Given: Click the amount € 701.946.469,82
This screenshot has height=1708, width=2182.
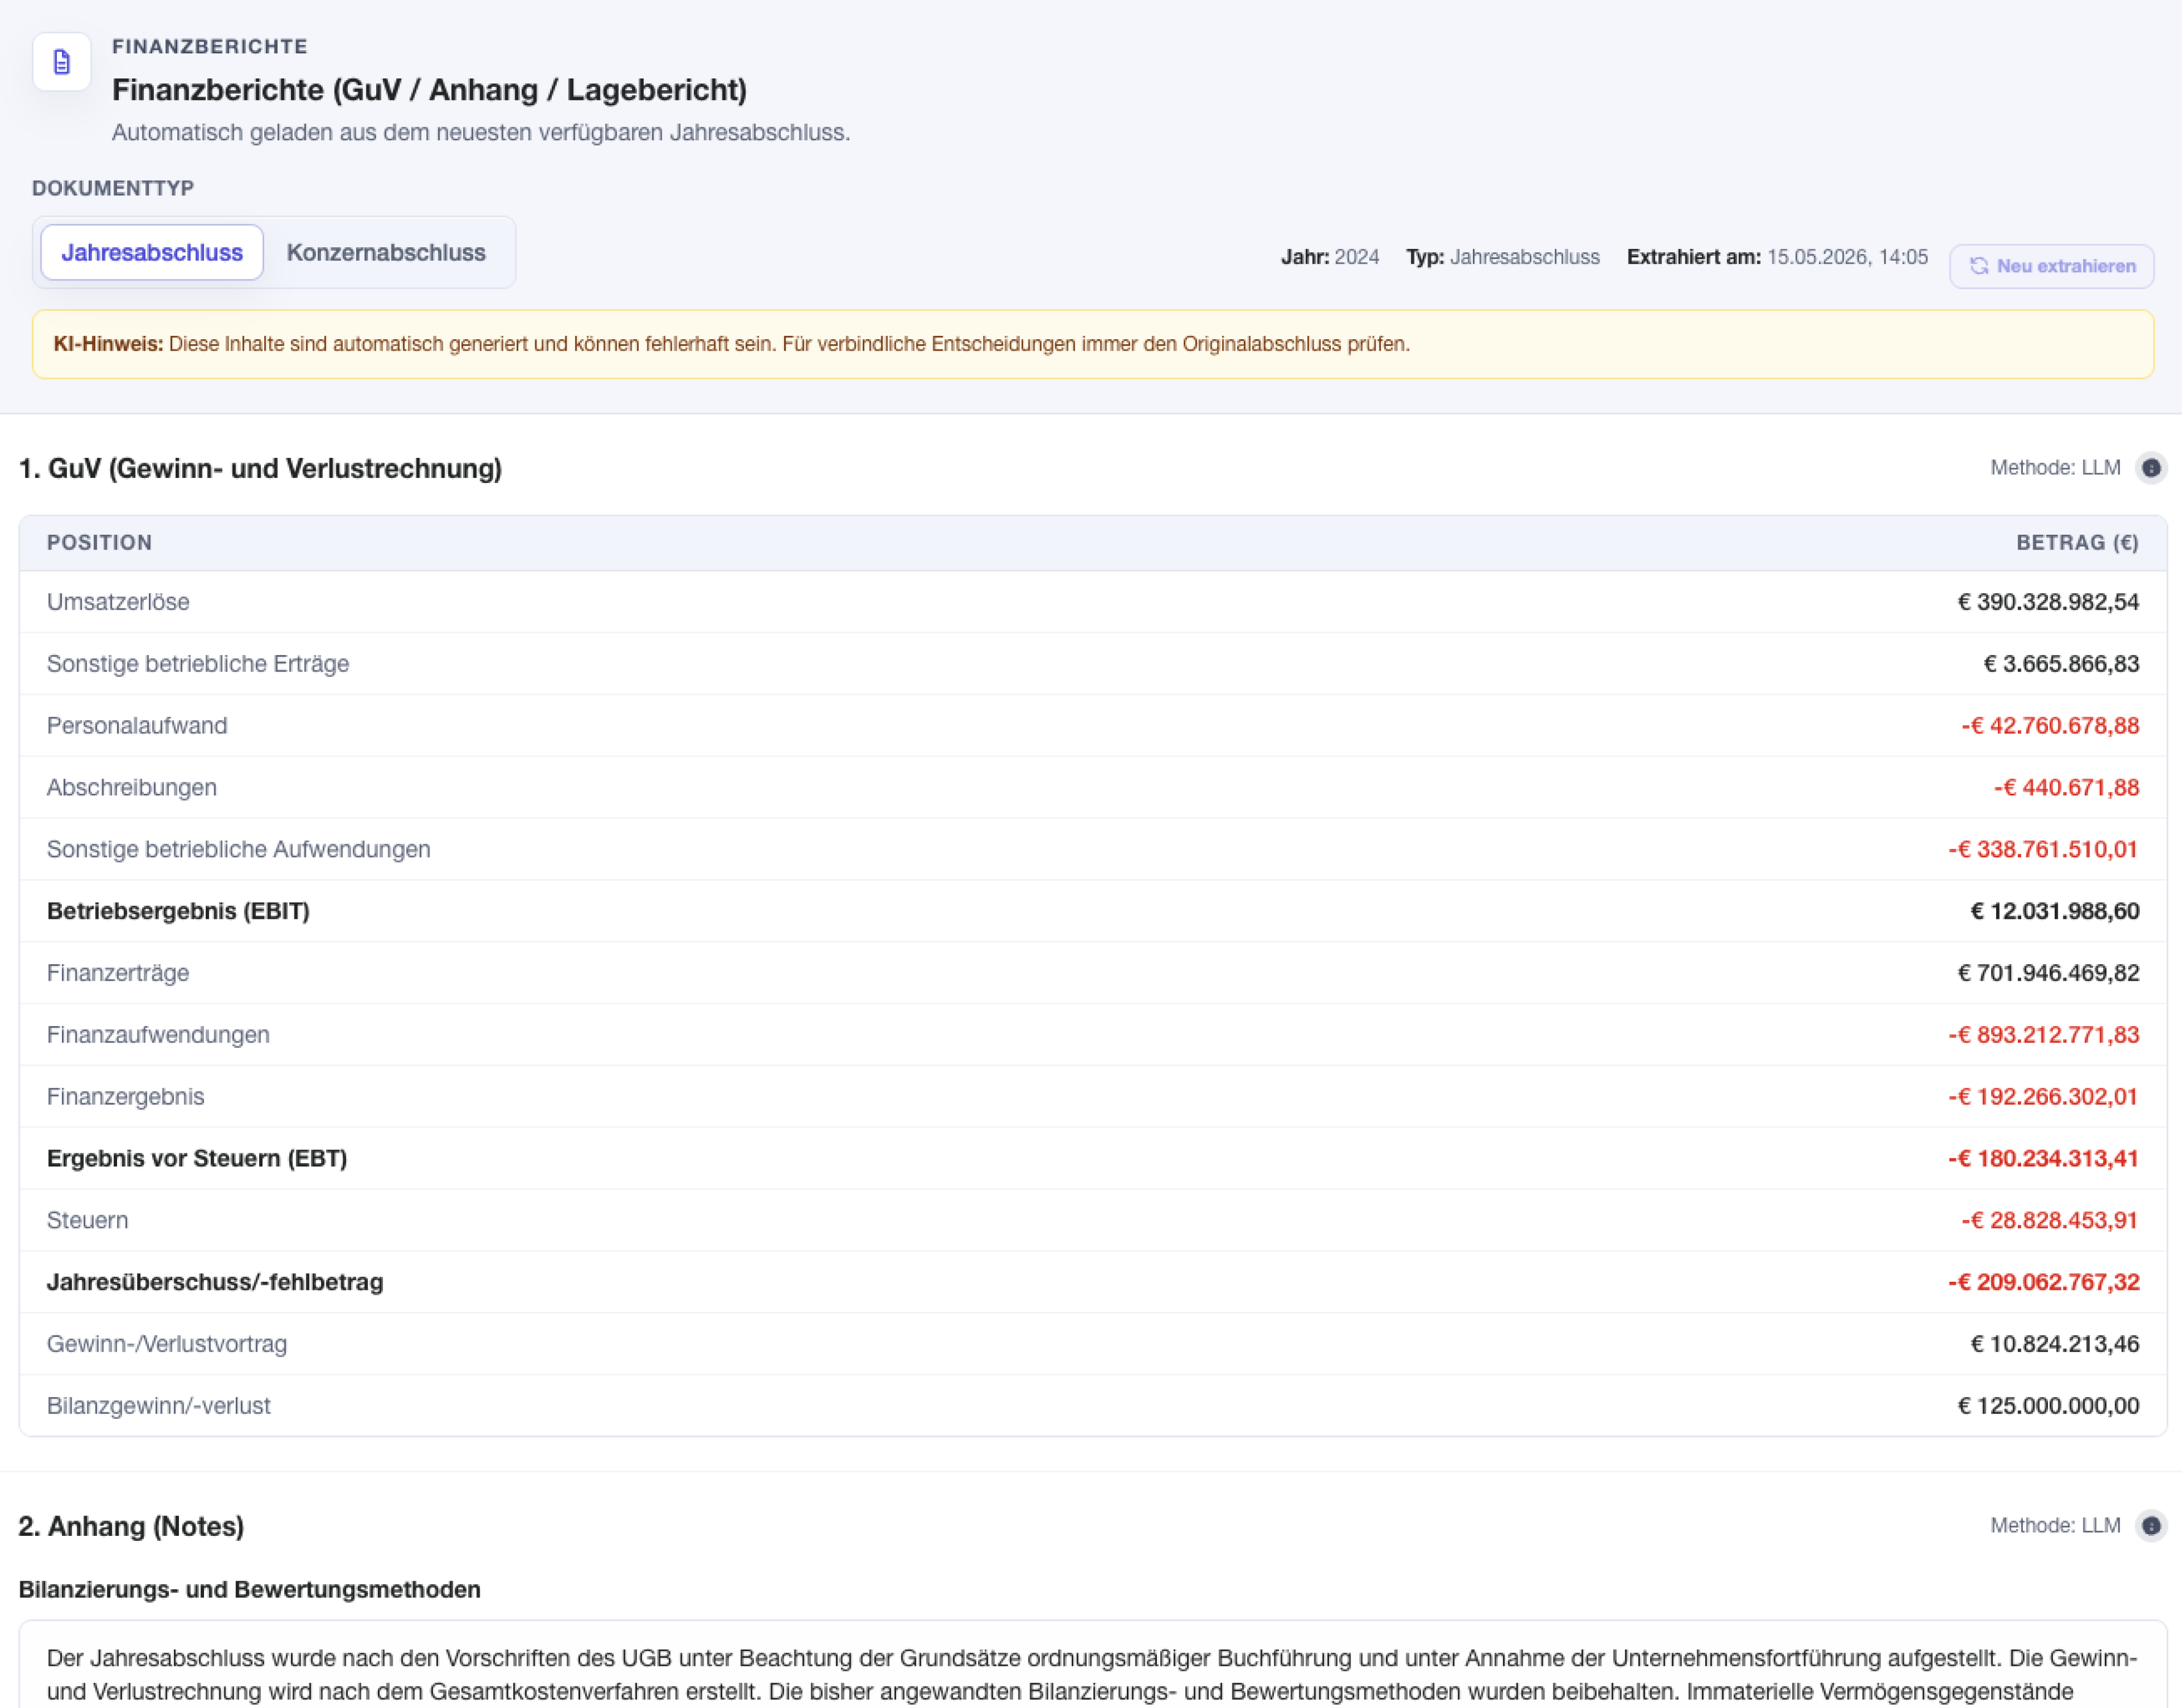Looking at the screenshot, I should tap(2048, 973).
